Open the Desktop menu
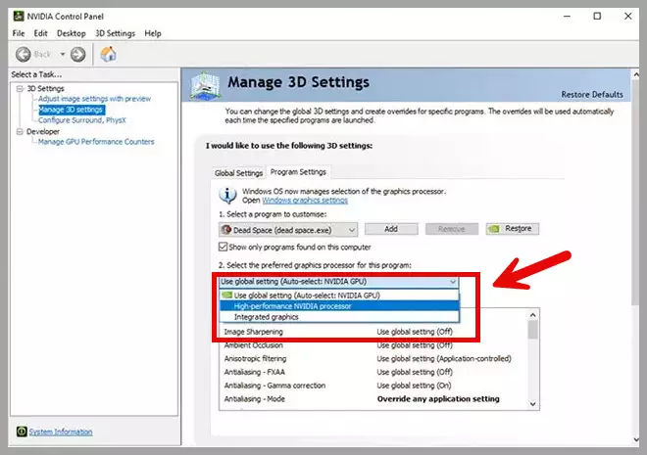The width and height of the screenshot is (647, 455). [71, 33]
